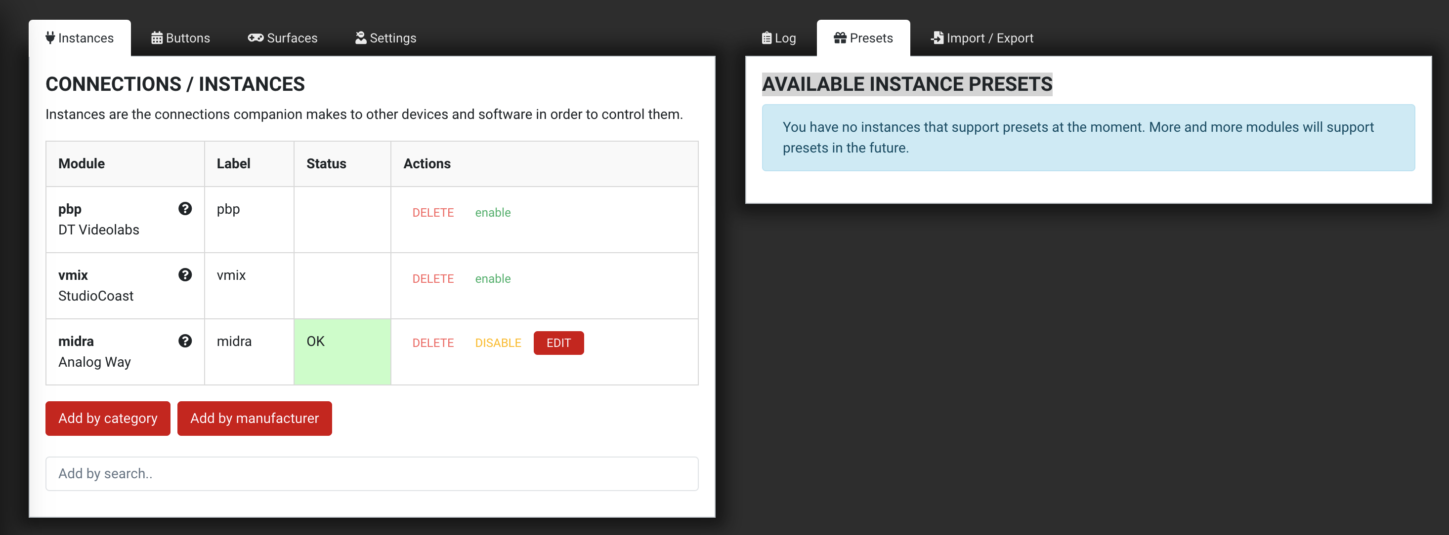The width and height of the screenshot is (1449, 535).
Task: Click the Available Instance Presets heading
Action: (907, 84)
